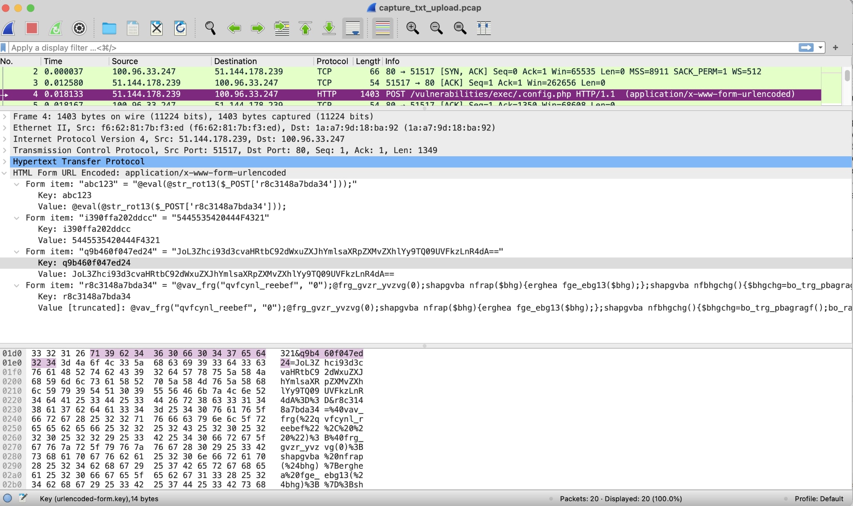This screenshot has height=506, width=853.
Task: Select Key: q9b460f047ed24 line
Action: 426,263
